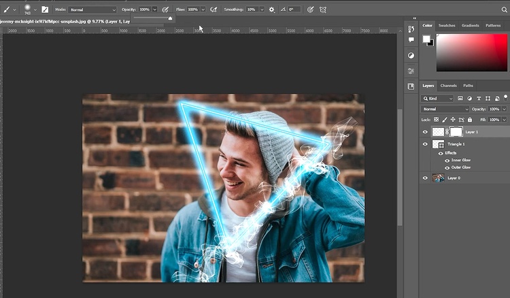Viewport: 510px width, 298px height.
Task: Toggle symmetry paint butterfly icon
Action: tap(323, 10)
